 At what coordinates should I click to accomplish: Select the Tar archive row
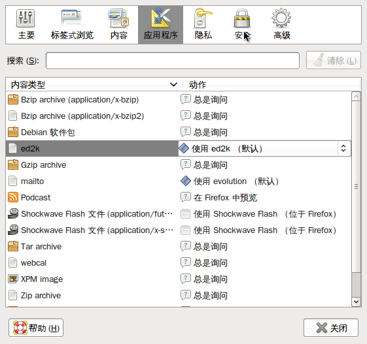(x=179, y=247)
